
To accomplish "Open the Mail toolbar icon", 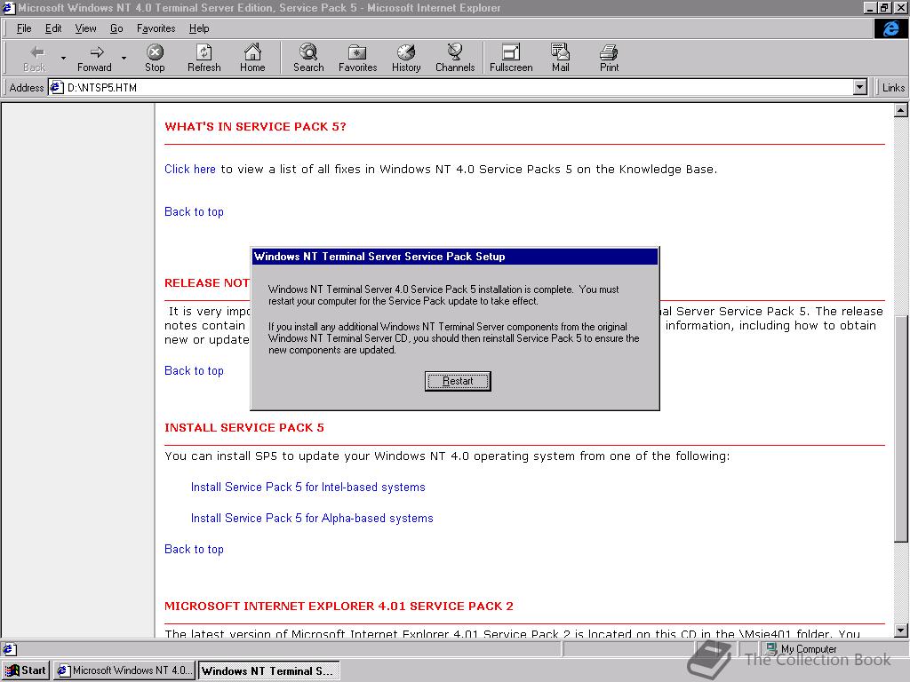I will point(560,52).
